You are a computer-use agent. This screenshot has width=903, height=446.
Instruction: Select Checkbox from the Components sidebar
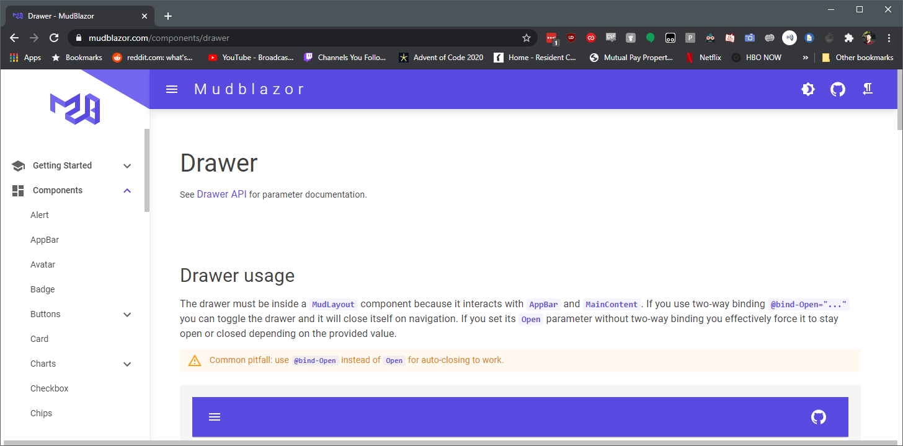49,388
